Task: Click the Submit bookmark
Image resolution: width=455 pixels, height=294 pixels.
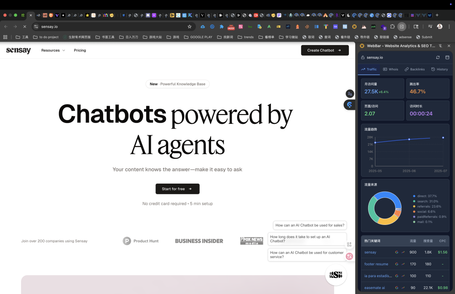Action: tap(424, 37)
